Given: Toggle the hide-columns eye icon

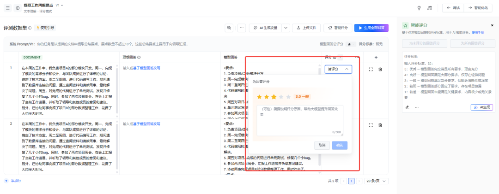Looking at the screenshot, I should tap(229, 28).
